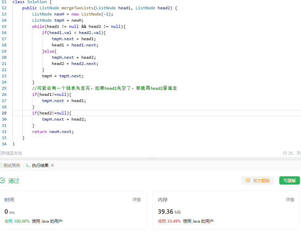Image resolution: width=301 pixels, height=233 pixels.
Task: Click line number 15 in the gutter
Action: coord(4,26)
